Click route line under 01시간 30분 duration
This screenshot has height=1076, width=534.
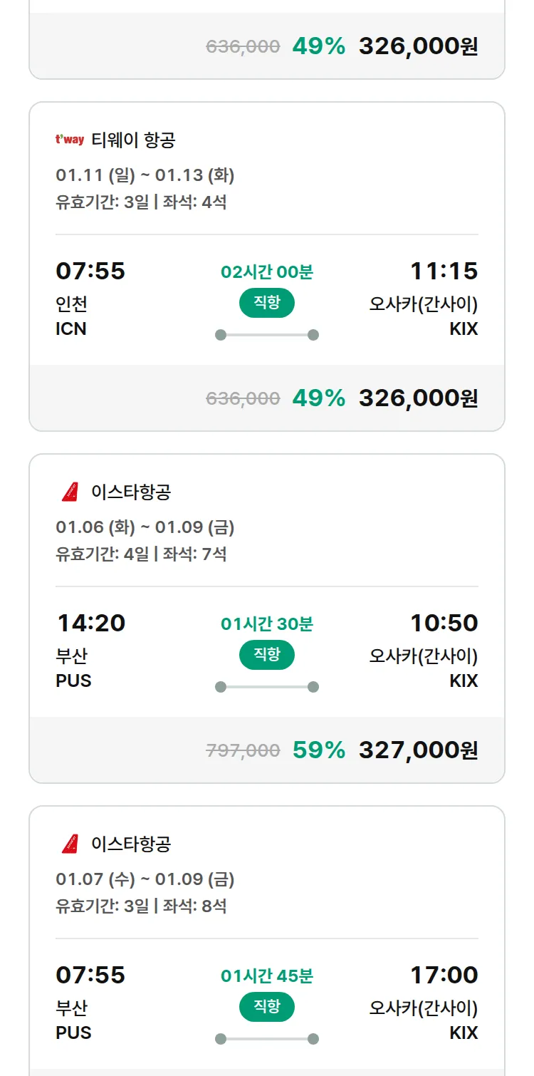[267, 687]
